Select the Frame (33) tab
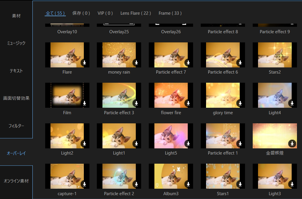The width and height of the screenshot is (302, 199). pyautogui.click(x=170, y=13)
